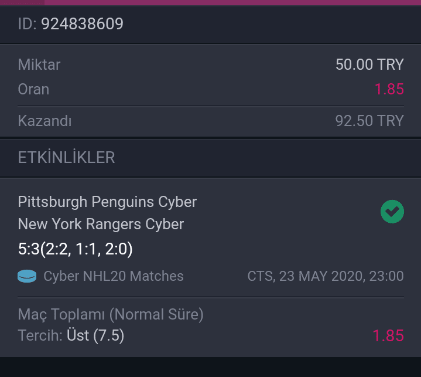The height and width of the screenshot is (377, 421).
Task: Click the match date CTS, 23 MAY 2020
Action: (x=326, y=276)
